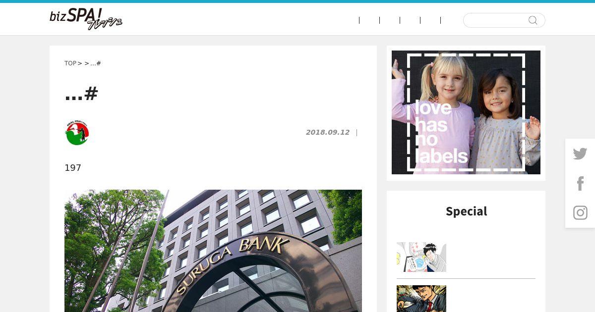
Task: Open the bizSPA! Fresh logo homepage
Action: coord(86,19)
